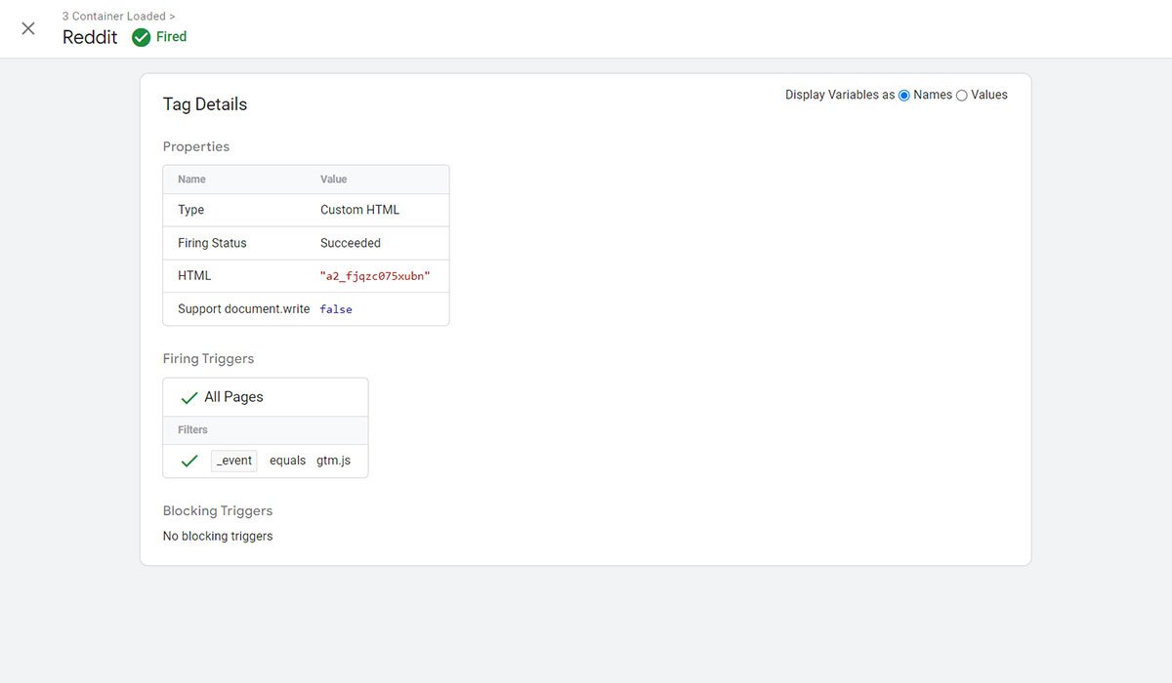Click the HTML property name
The height and width of the screenshot is (683, 1172).
[194, 276]
